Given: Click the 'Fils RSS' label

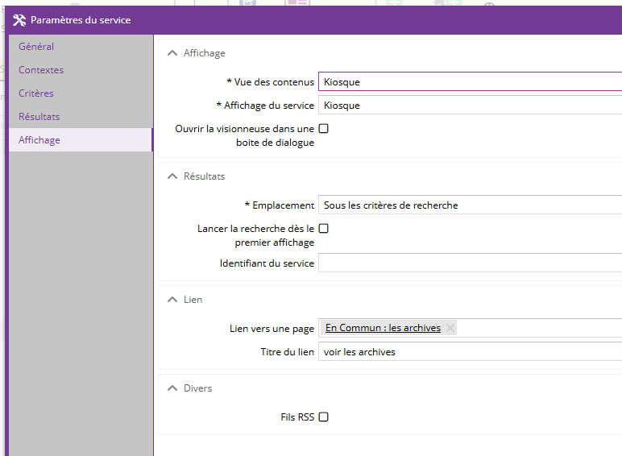Looking at the screenshot, I should pyautogui.click(x=297, y=417).
